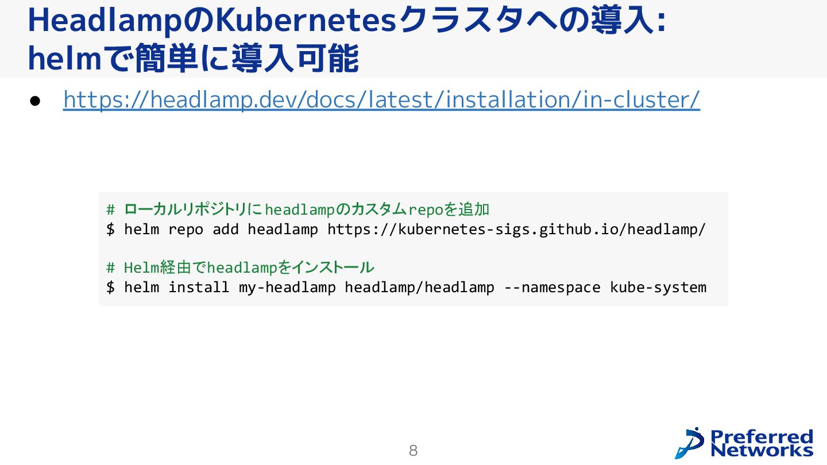This screenshot has height=465, width=827.
Task: Click the slide page number 8
Action: [413, 451]
